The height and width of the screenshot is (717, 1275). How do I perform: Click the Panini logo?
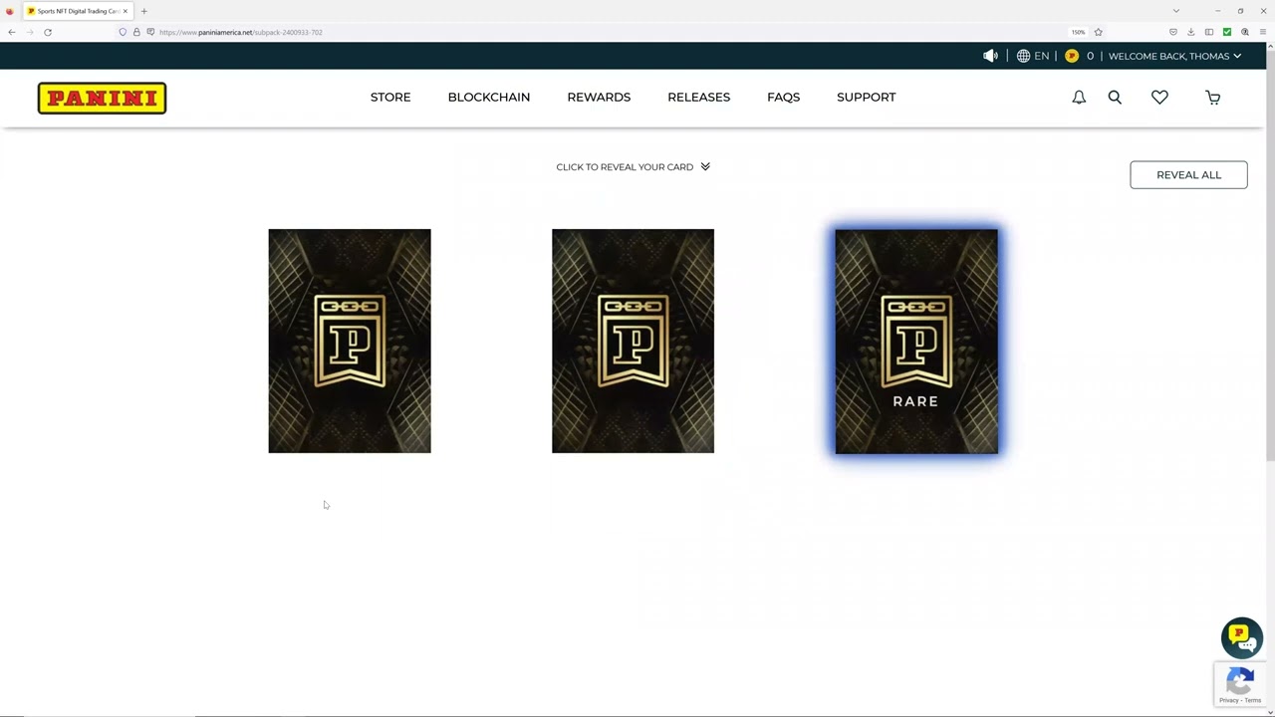point(102,98)
